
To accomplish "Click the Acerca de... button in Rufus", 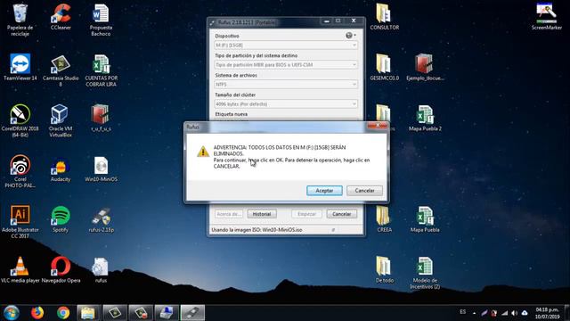I will tap(229, 214).
